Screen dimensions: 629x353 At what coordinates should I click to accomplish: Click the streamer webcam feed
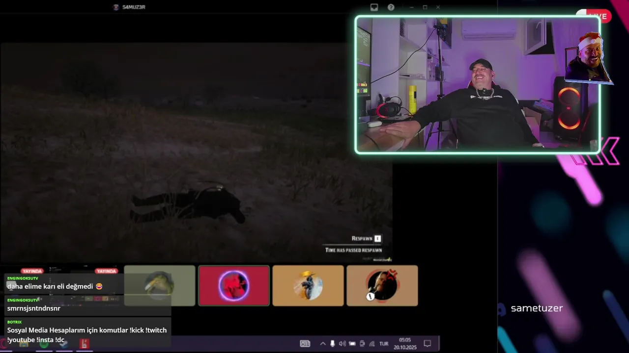click(x=477, y=85)
